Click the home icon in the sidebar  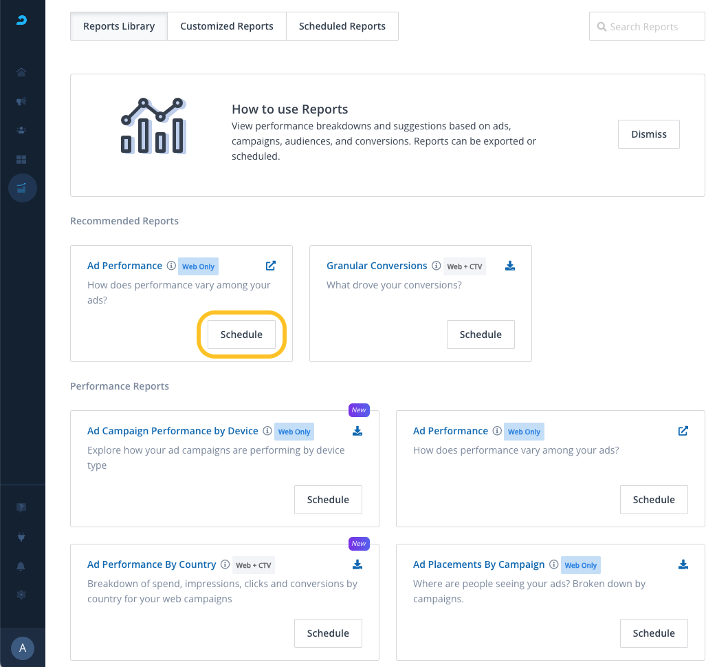click(21, 72)
